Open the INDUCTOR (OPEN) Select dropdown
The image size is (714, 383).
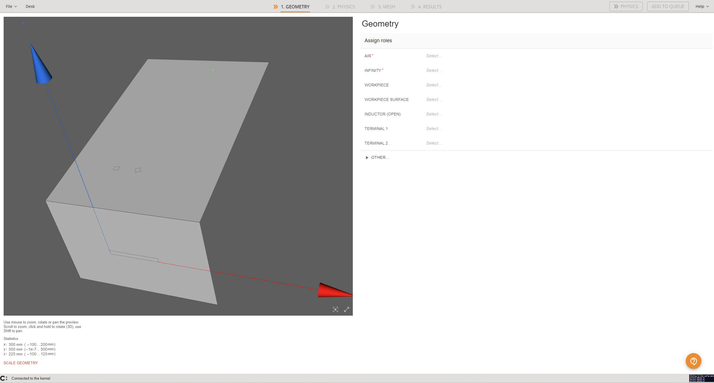click(434, 114)
